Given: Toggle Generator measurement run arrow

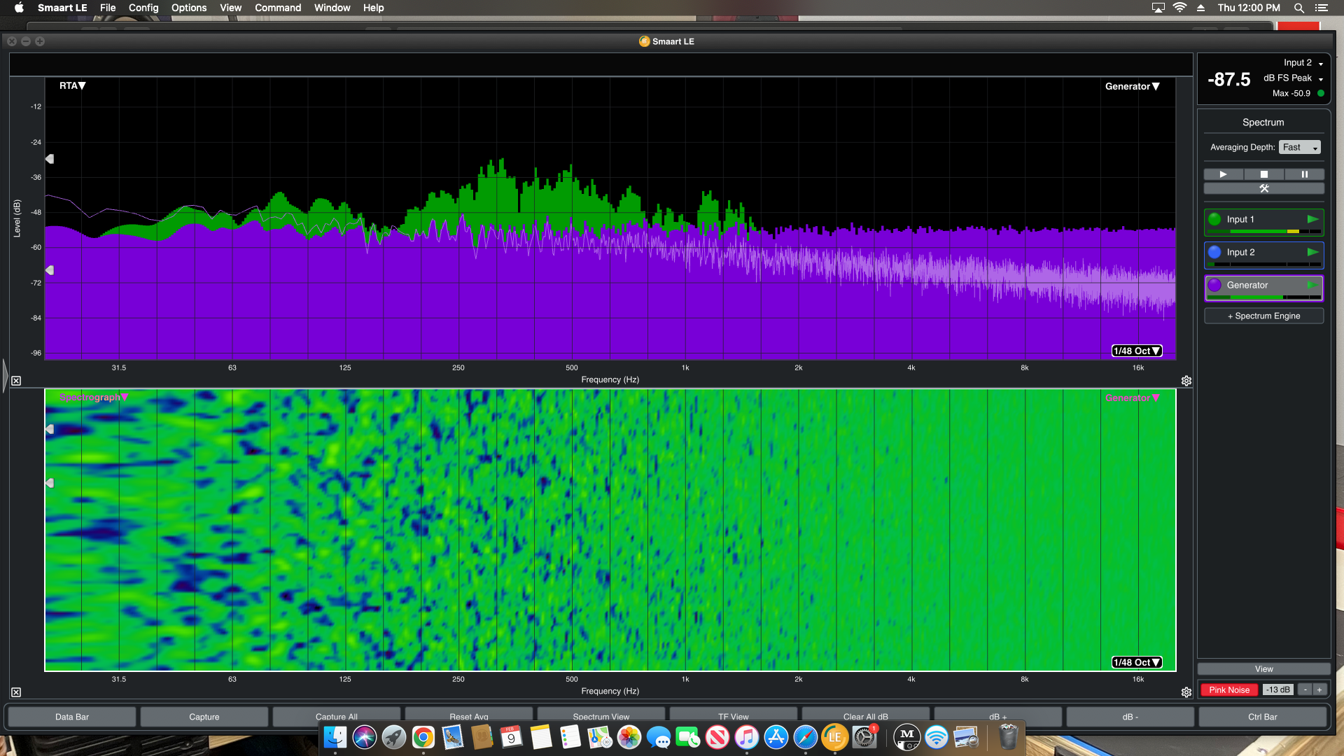Looking at the screenshot, I should (1312, 285).
